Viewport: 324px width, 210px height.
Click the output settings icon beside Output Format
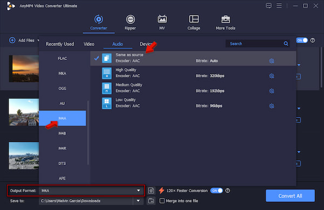coord(151,191)
